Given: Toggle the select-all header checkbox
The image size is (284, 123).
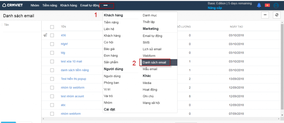Looking at the screenshot, I should 52,27.
